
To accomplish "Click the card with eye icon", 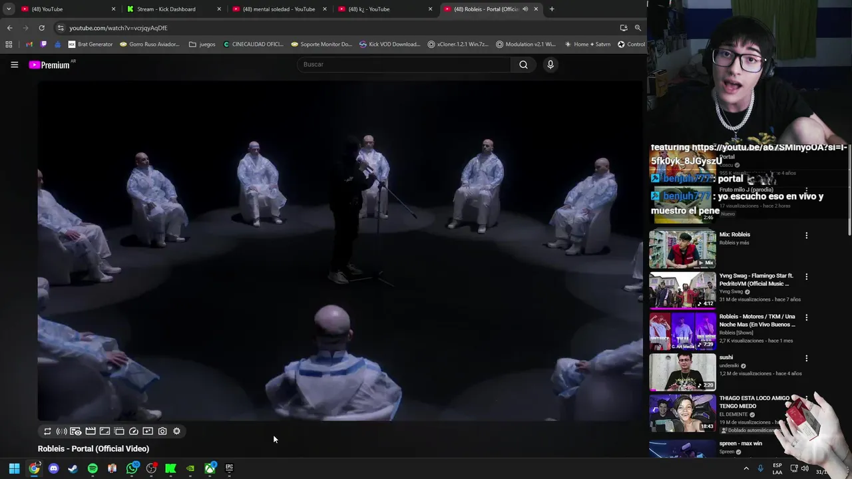I will click(76, 431).
